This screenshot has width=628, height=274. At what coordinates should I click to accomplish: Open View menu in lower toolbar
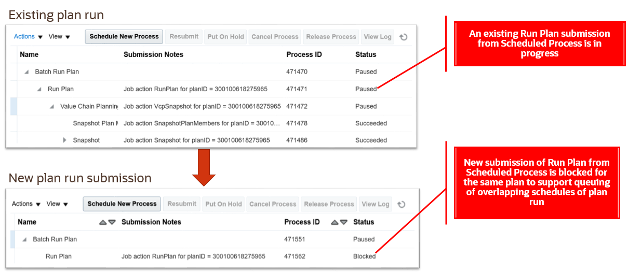click(x=57, y=204)
